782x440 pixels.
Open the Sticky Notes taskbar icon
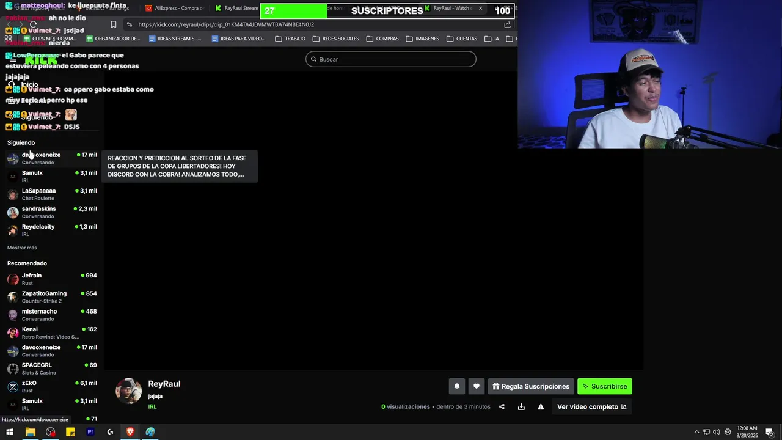pyautogui.click(x=70, y=432)
